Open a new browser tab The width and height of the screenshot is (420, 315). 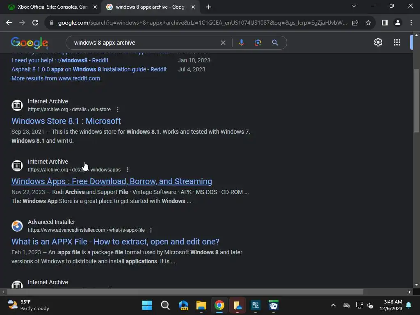(x=209, y=7)
